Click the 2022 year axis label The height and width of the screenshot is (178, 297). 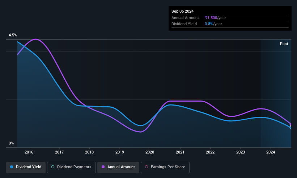coord(210,152)
